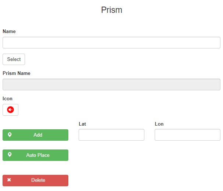Click the "Name" label above the first field
This screenshot has width=223, height=191.
[x=9, y=31]
